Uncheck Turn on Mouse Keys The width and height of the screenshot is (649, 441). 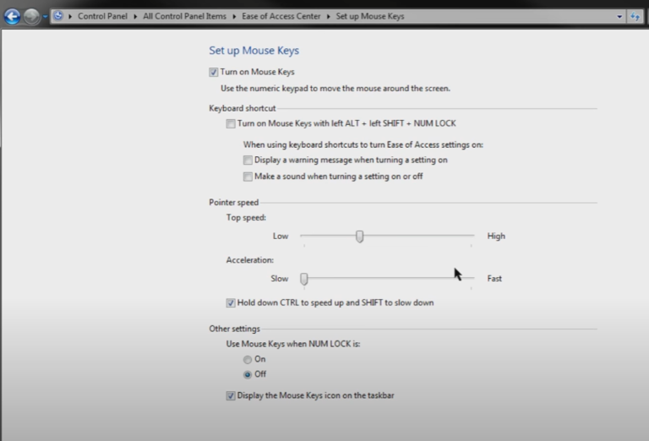[214, 73]
